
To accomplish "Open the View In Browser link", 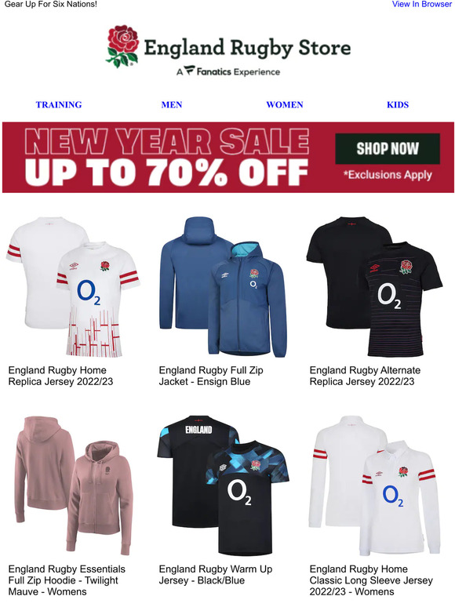I will [x=422, y=4].
